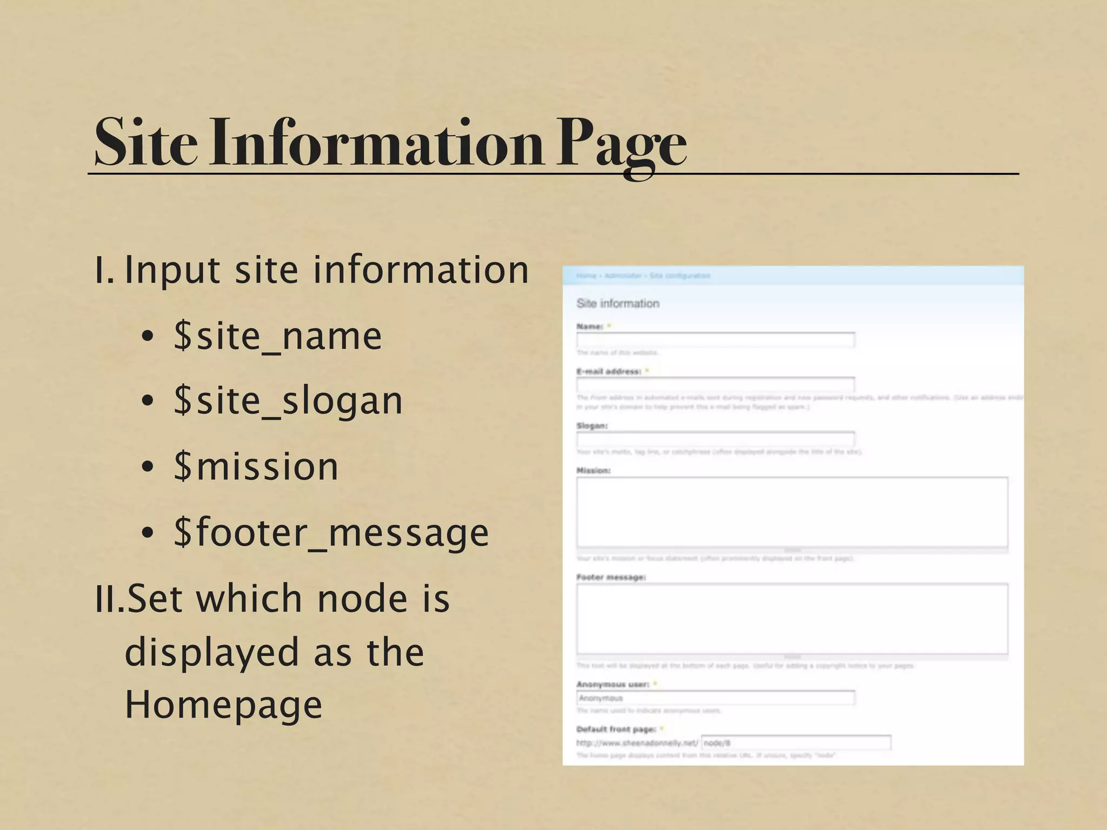
Task: Click the 'Name:' field label
Action: point(589,326)
